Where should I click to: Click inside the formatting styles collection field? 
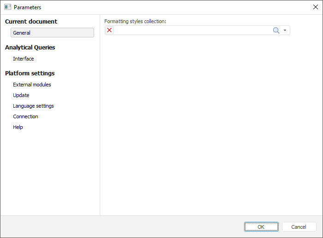pyautogui.click(x=191, y=31)
